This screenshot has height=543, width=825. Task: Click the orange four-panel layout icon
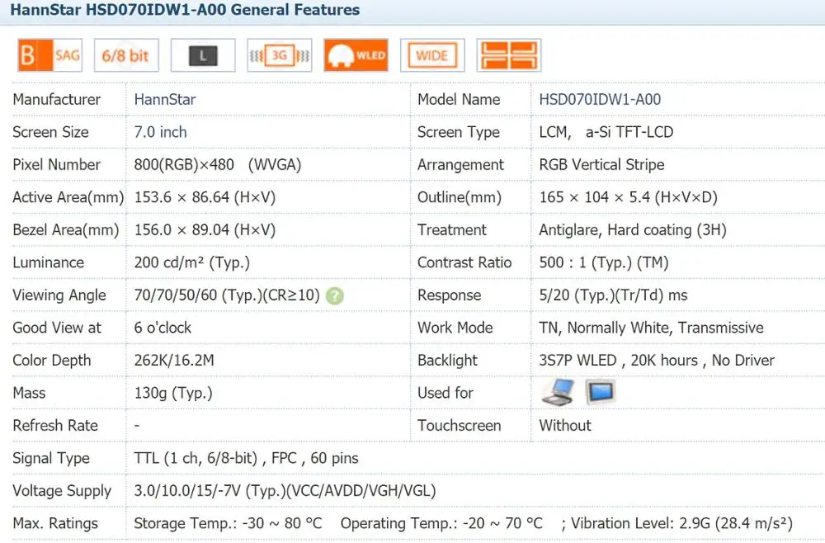(509, 55)
